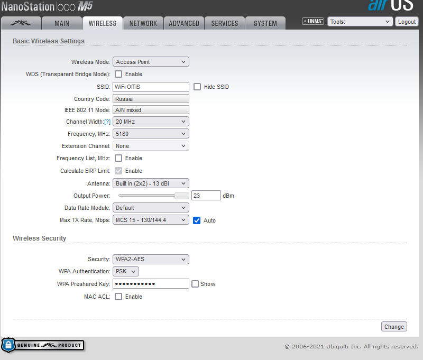The width and height of the screenshot is (423, 360).
Task: Enable the Frequency List checkbox
Action: (118, 158)
